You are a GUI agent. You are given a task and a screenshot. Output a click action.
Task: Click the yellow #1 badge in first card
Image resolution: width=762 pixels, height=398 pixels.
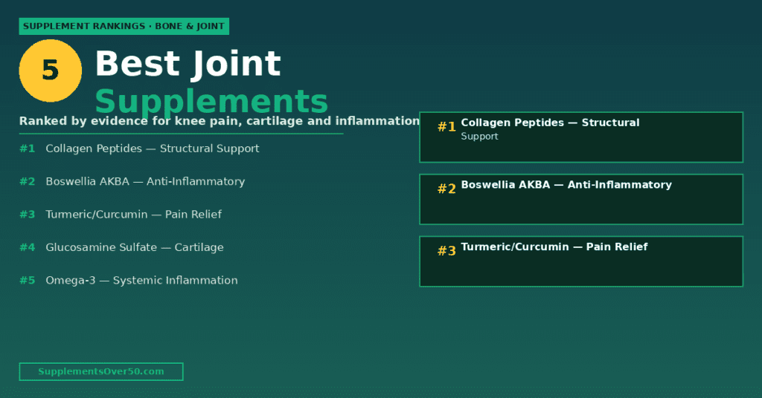click(446, 126)
